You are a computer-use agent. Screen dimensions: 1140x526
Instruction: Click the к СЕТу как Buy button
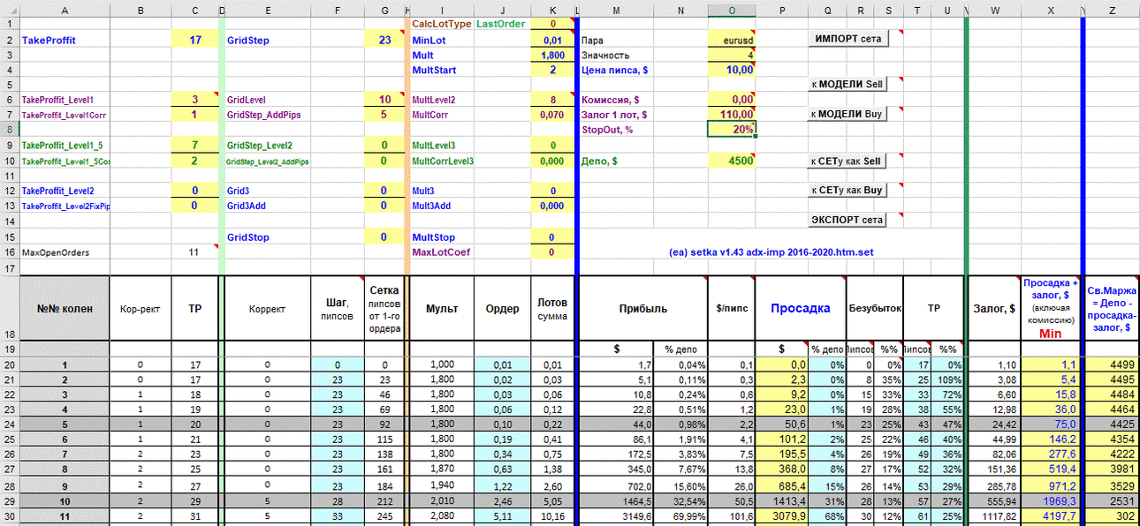point(847,191)
